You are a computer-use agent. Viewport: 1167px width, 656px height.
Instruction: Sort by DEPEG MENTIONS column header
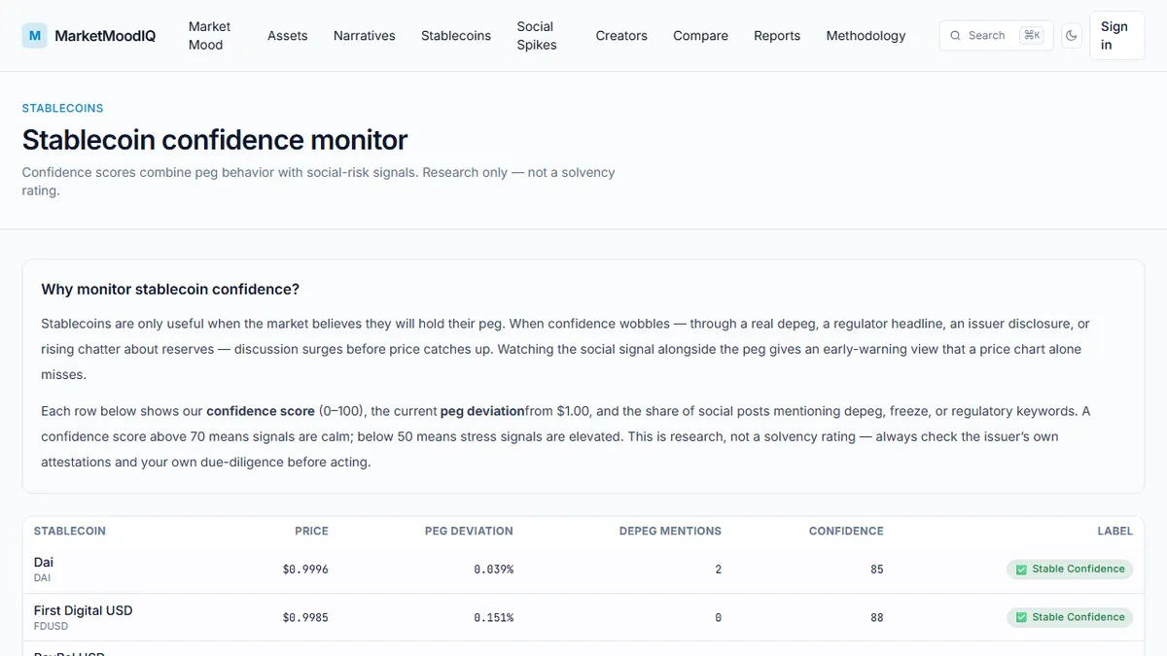pyautogui.click(x=670, y=532)
